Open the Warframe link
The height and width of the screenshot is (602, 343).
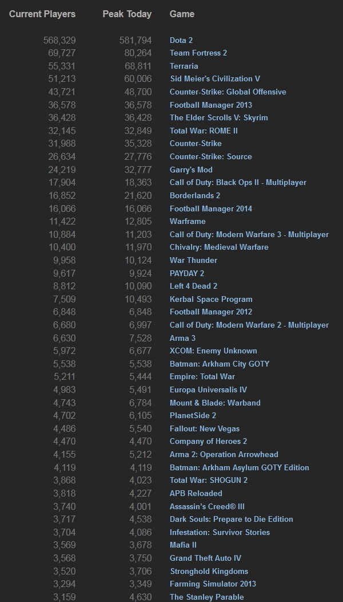(188, 221)
